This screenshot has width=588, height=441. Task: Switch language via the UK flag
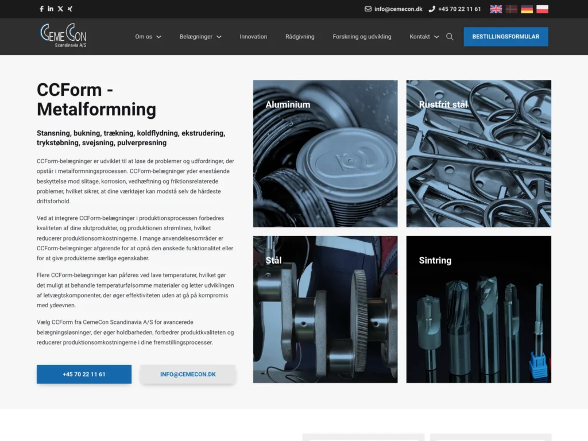tap(496, 9)
